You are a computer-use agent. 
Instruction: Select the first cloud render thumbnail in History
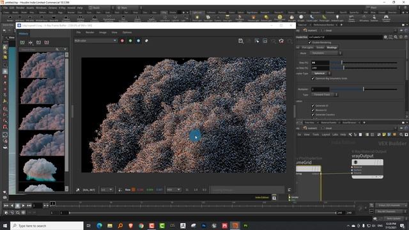click(x=42, y=65)
